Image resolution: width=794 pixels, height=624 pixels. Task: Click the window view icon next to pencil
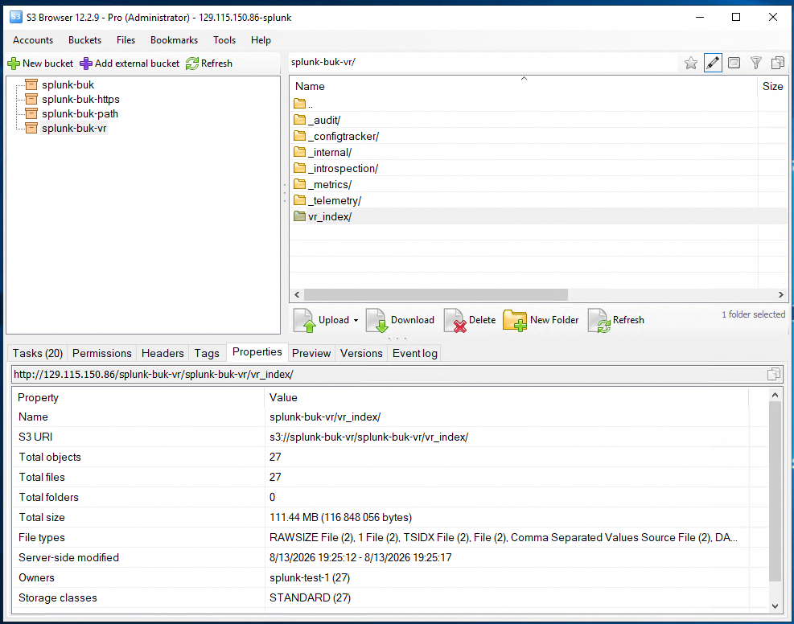[734, 63]
